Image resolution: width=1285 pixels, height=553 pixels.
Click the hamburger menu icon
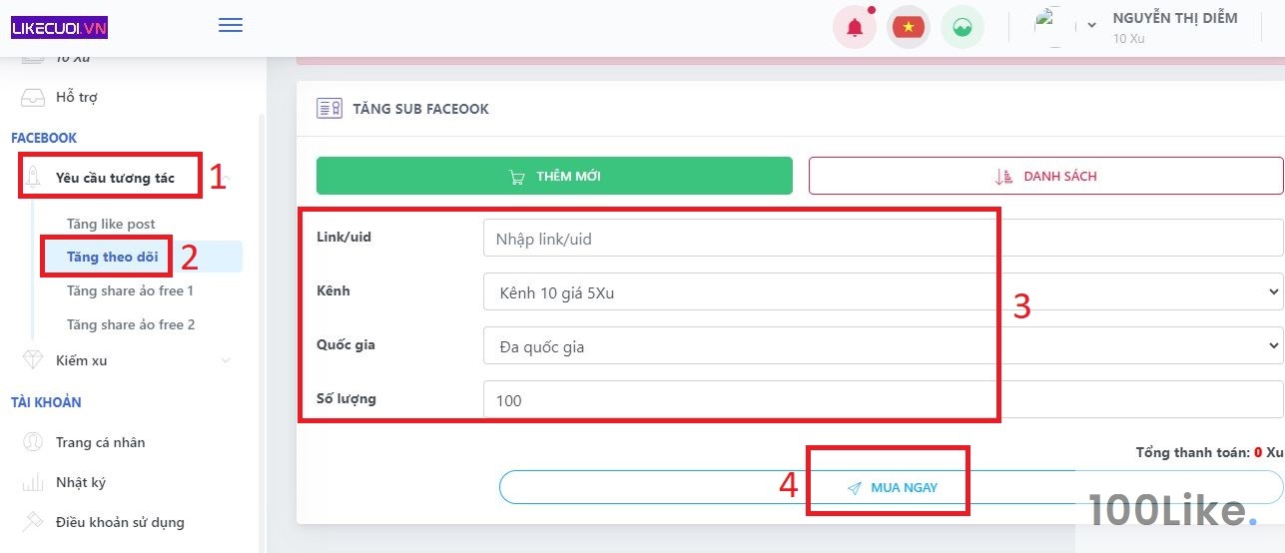pyautogui.click(x=231, y=26)
